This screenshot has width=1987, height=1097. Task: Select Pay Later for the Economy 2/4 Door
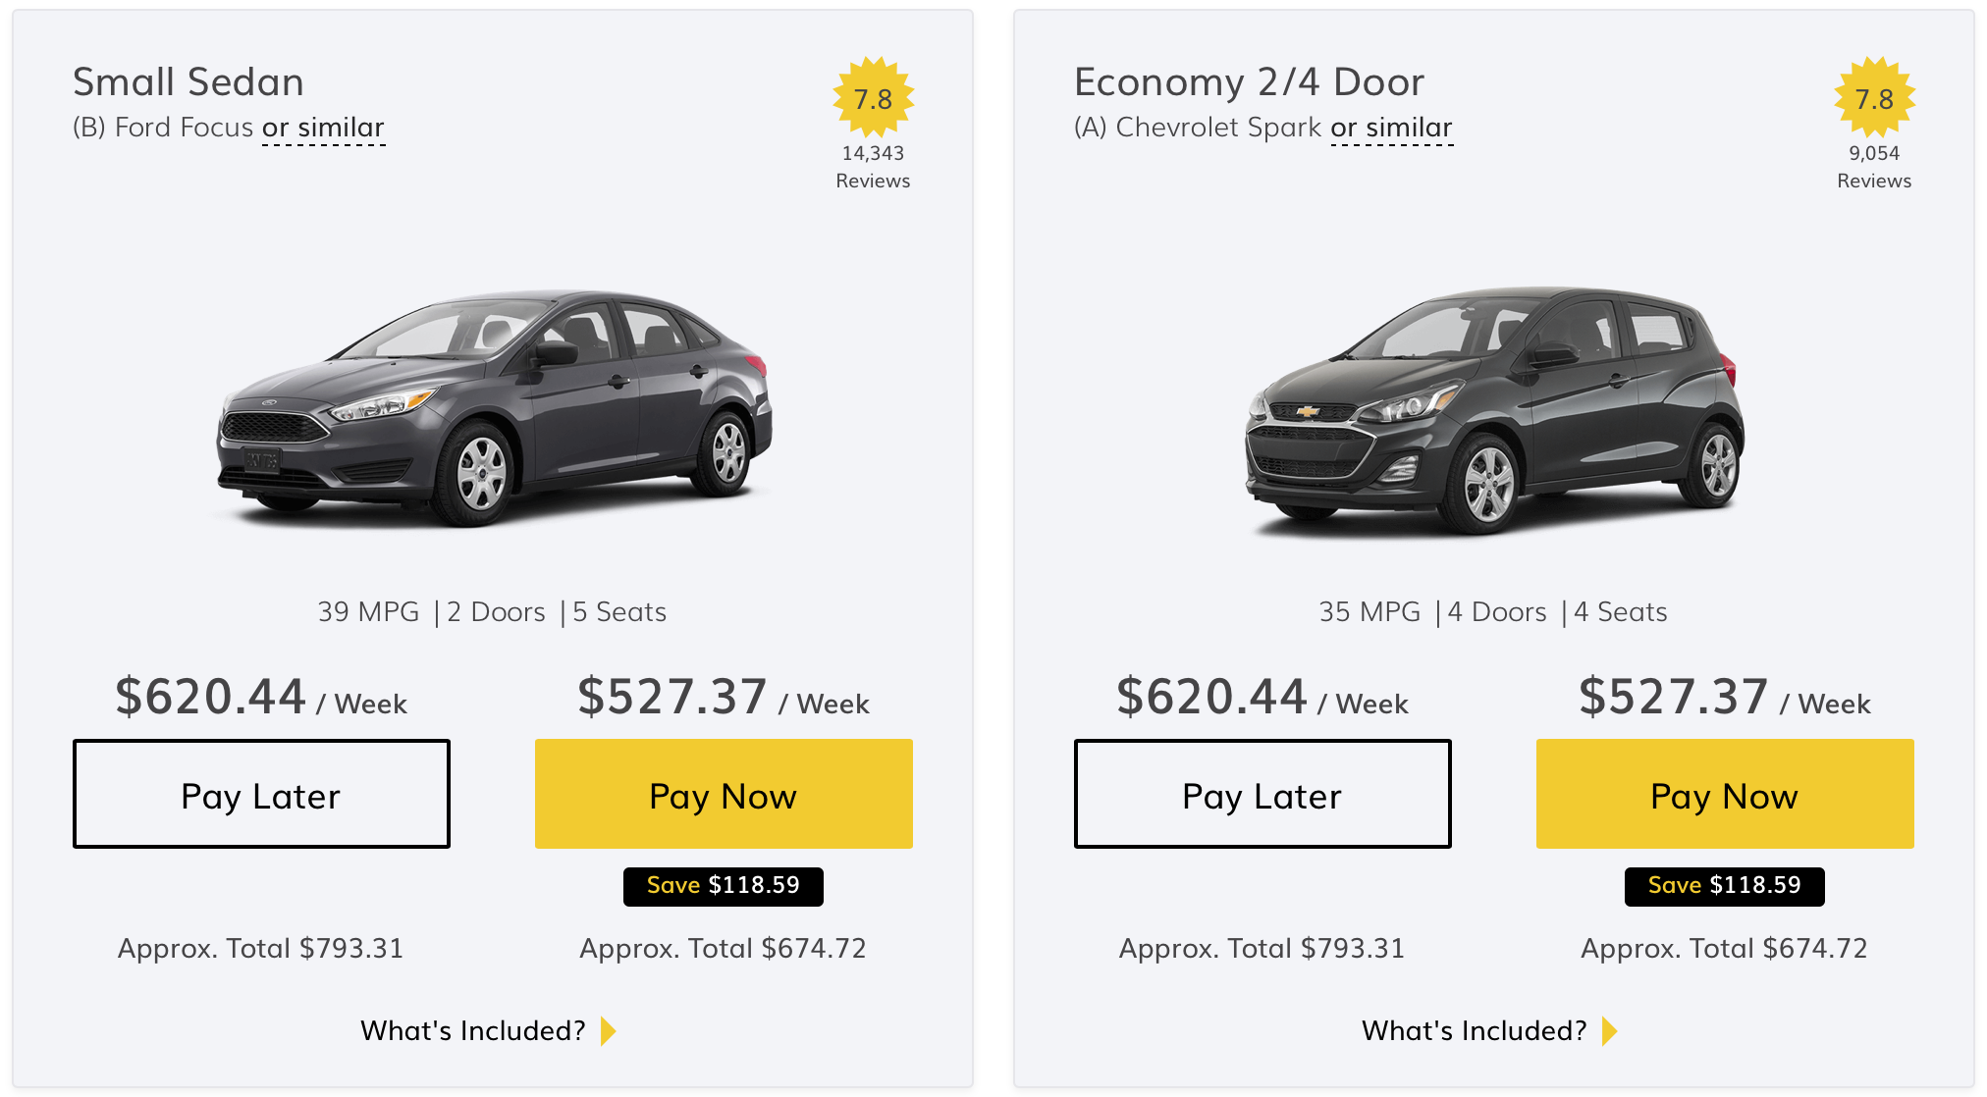1262,793
